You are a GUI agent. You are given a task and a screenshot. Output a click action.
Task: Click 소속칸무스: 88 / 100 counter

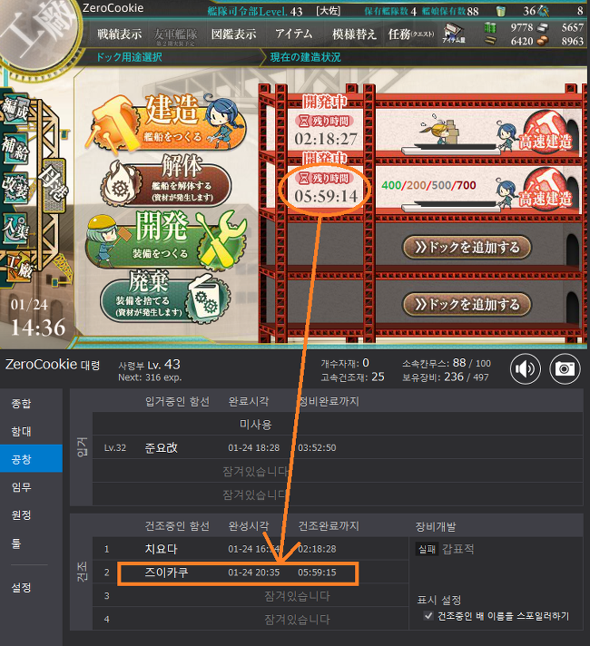click(447, 363)
